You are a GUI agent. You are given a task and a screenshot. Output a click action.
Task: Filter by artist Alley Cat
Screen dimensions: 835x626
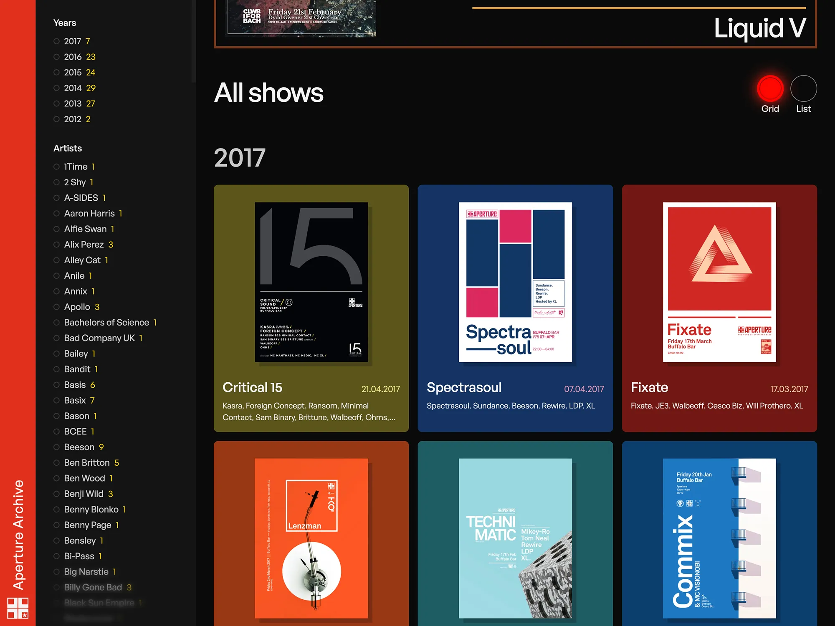(x=81, y=260)
